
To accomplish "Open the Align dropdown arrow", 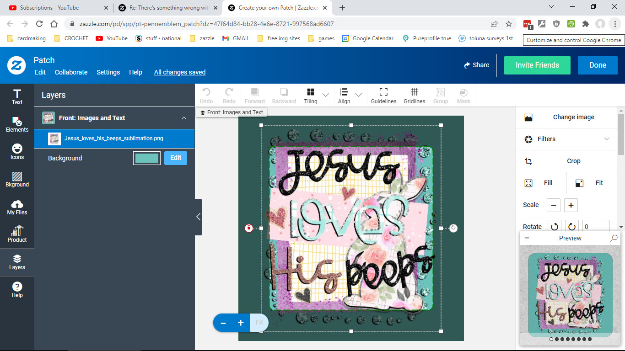I will coord(359,95).
